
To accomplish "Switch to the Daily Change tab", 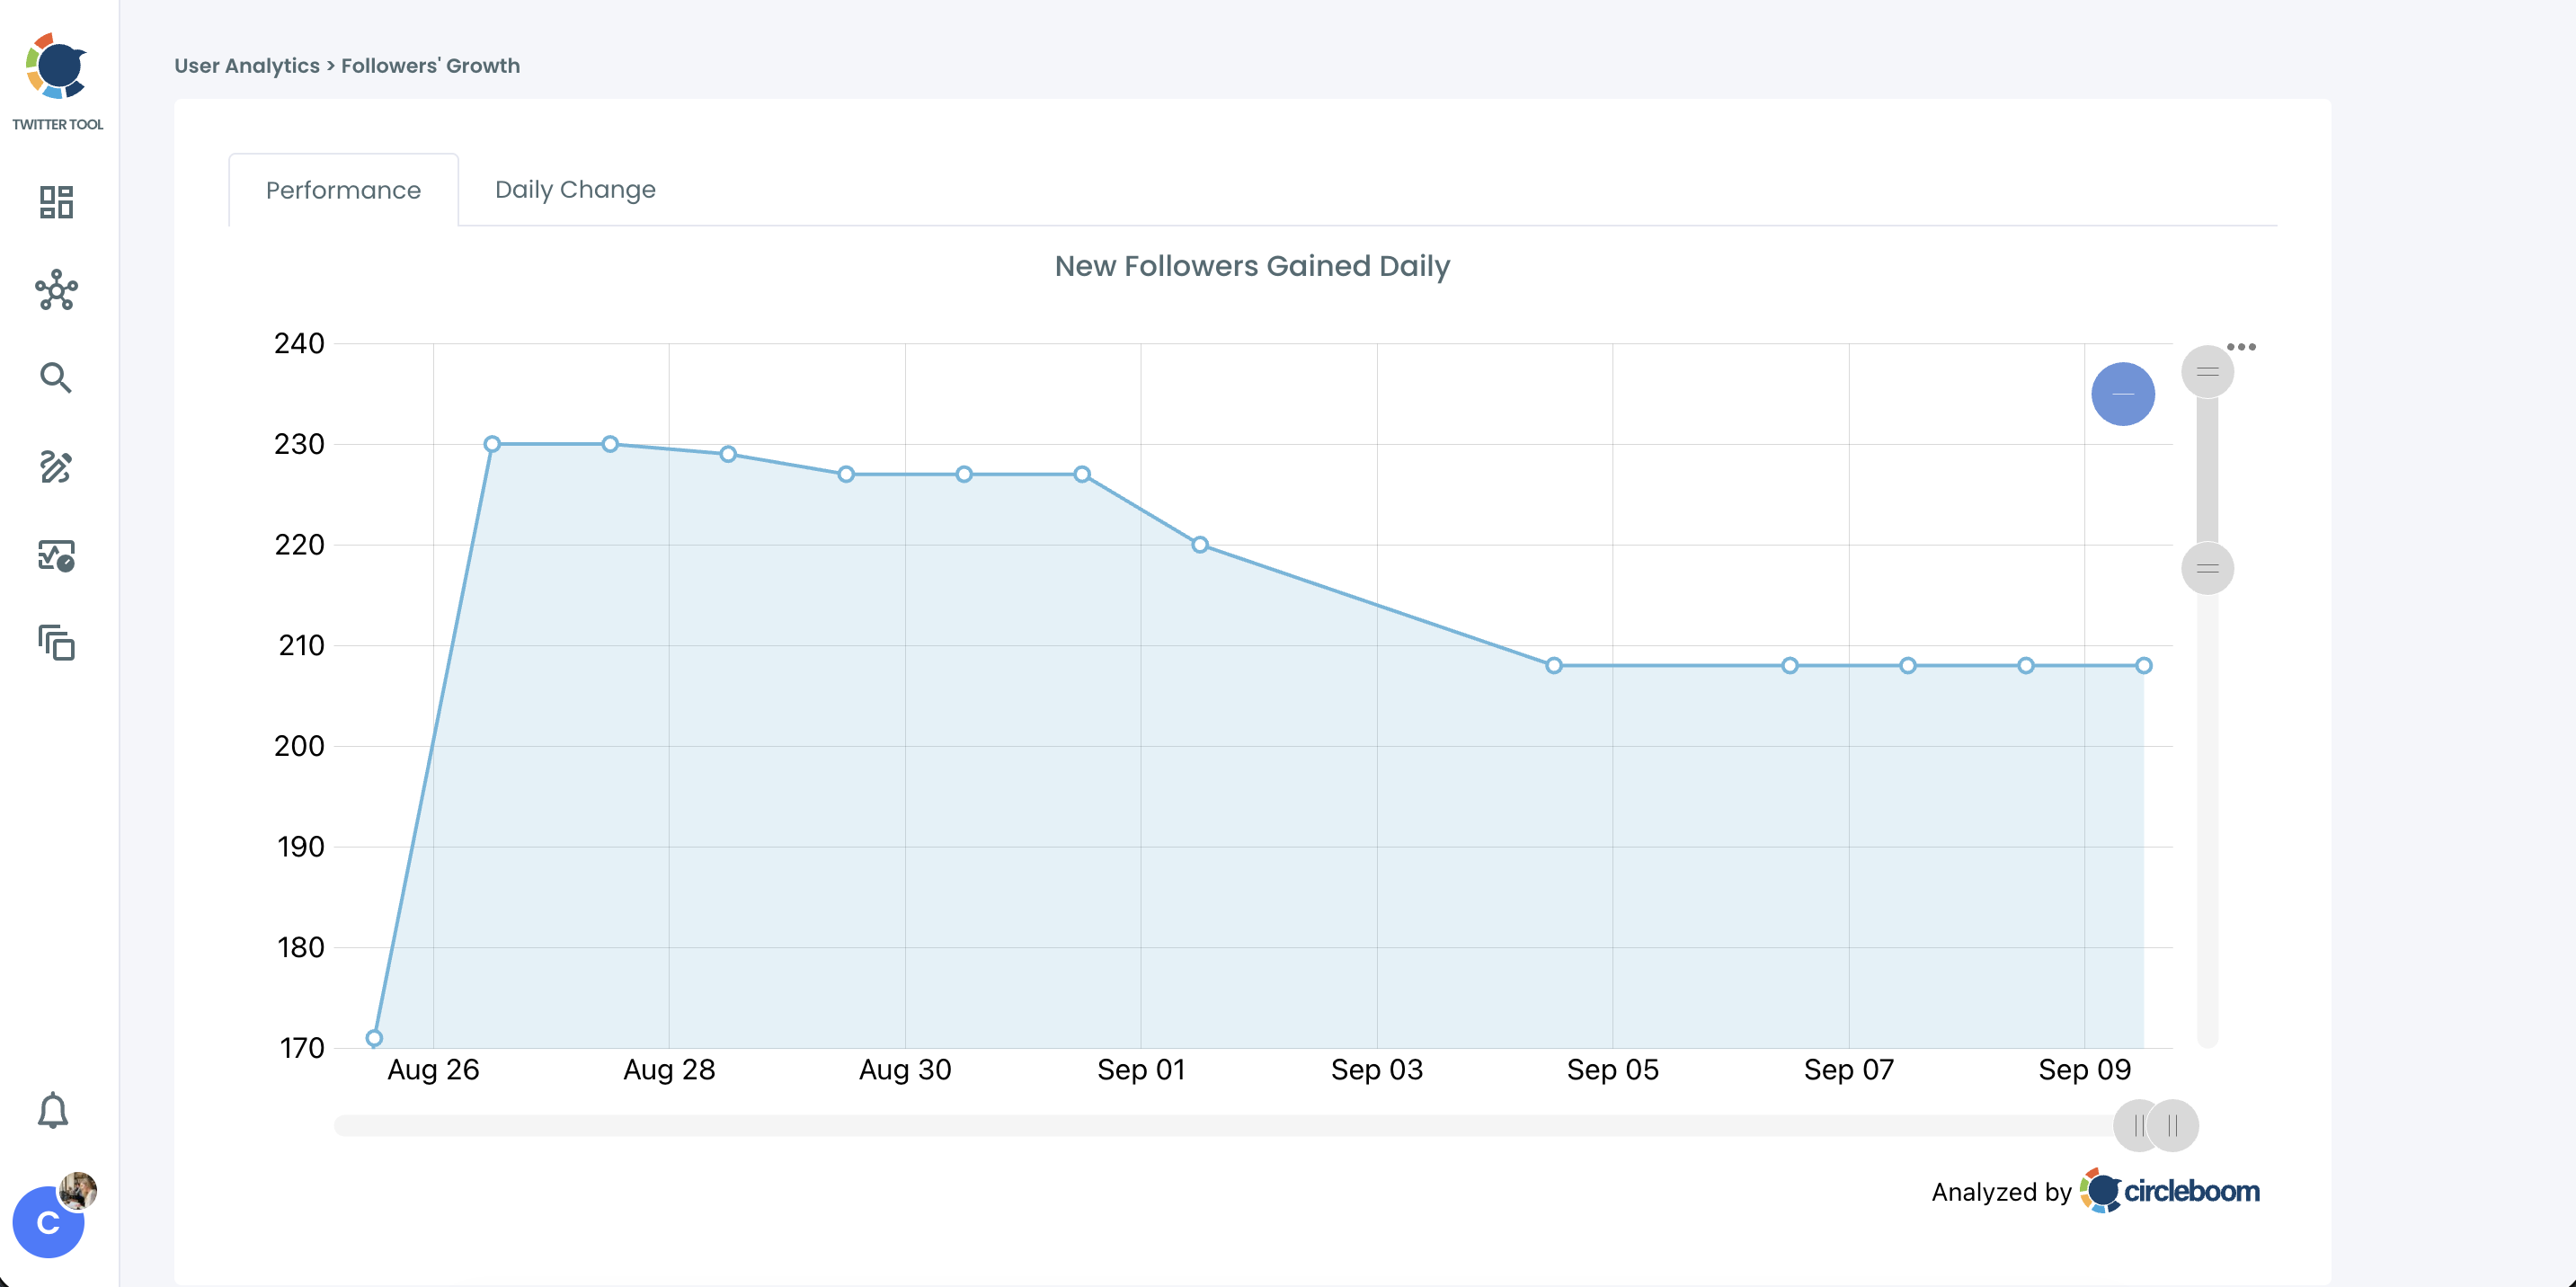I will click(x=575, y=189).
